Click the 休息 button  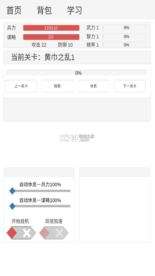94,86
